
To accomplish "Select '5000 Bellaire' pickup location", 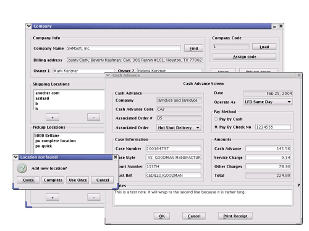I will click(x=47, y=136).
